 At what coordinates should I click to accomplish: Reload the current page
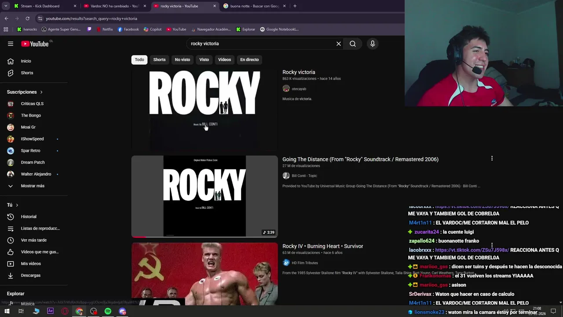pyautogui.click(x=27, y=18)
